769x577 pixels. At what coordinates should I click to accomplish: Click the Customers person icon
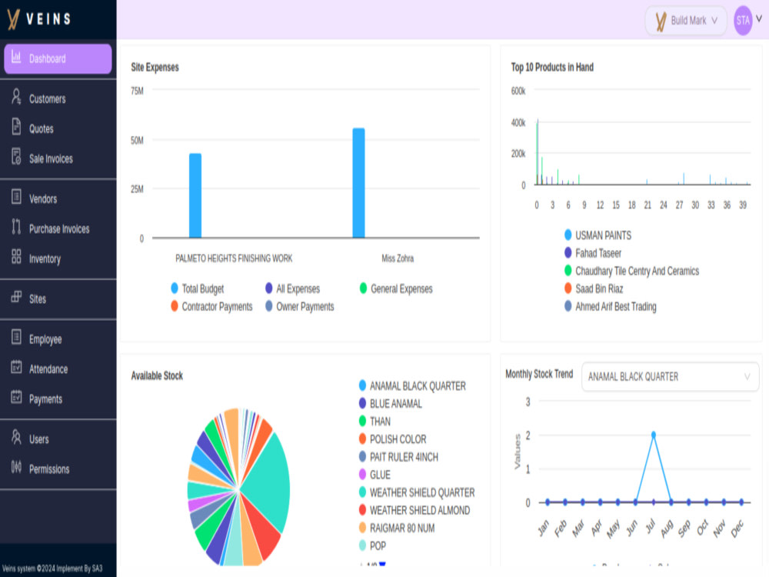coord(16,97)
